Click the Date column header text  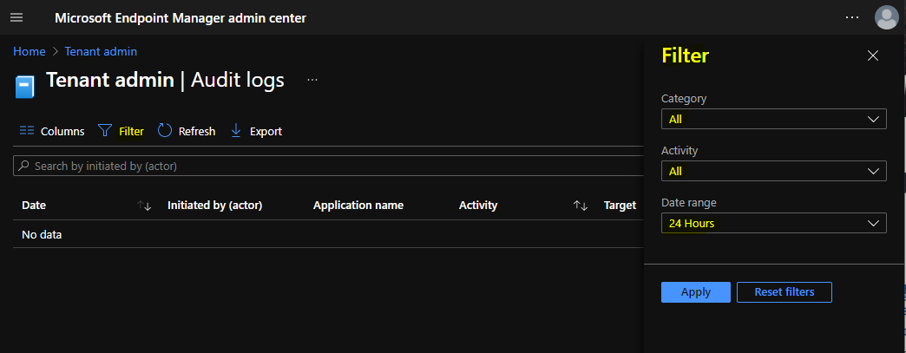click(x=34, y=205)
